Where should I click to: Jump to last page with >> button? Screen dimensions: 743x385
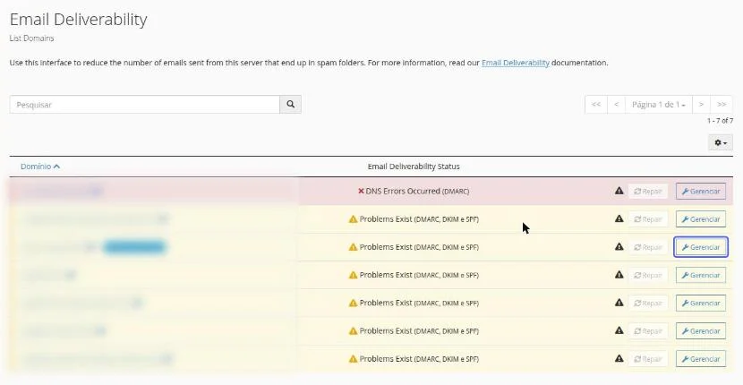tap(722, 105)
